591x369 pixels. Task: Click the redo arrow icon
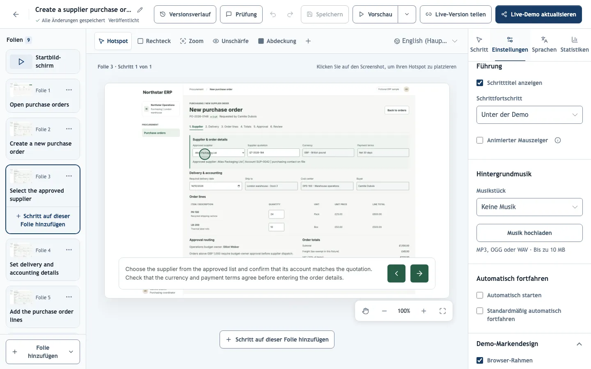[290, 14]
